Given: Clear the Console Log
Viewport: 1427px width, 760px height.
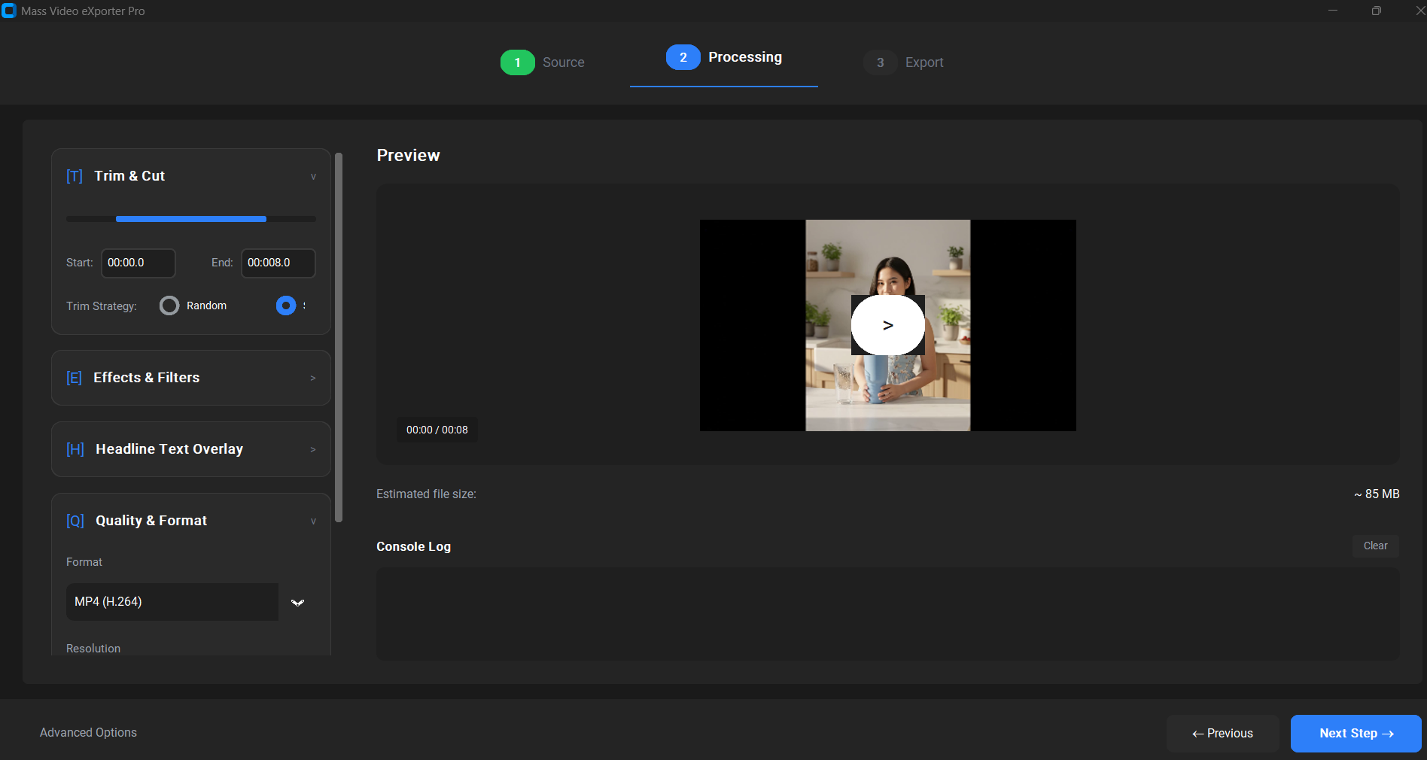Looking at the screenshot, I should 1375,546.
